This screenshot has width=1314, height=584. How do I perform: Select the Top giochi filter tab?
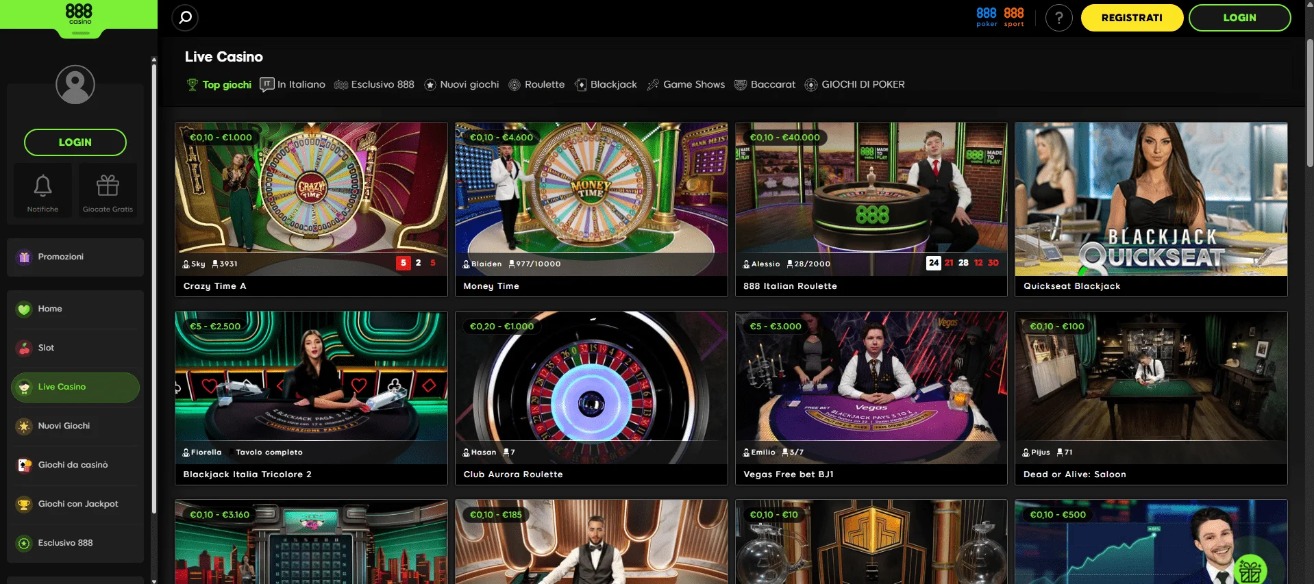click(219, 85)
